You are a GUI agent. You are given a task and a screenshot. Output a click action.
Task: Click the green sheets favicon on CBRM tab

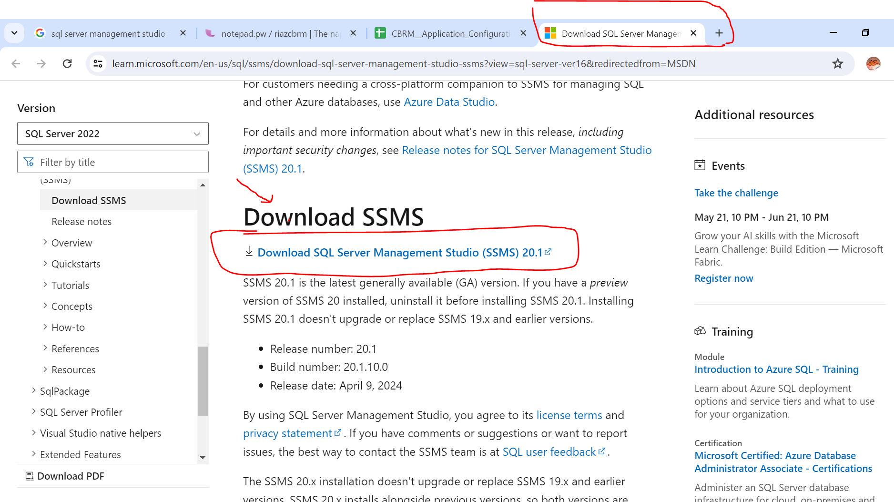[380, 33]
